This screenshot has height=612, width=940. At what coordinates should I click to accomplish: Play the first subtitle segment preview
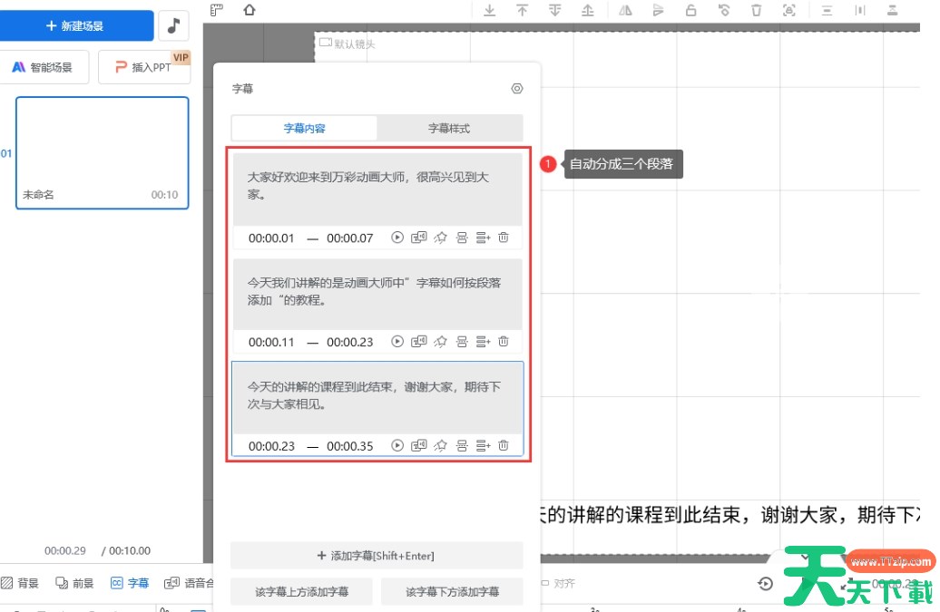click(397, 237)
